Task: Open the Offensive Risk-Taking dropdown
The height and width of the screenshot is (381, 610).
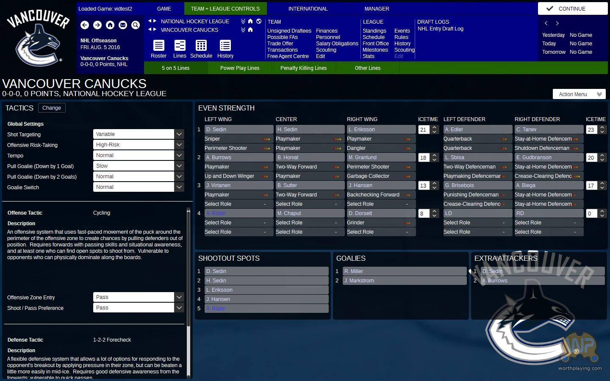Action: [179, 145]
